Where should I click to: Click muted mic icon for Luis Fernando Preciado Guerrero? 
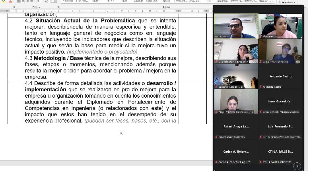(x=260, y=137)
